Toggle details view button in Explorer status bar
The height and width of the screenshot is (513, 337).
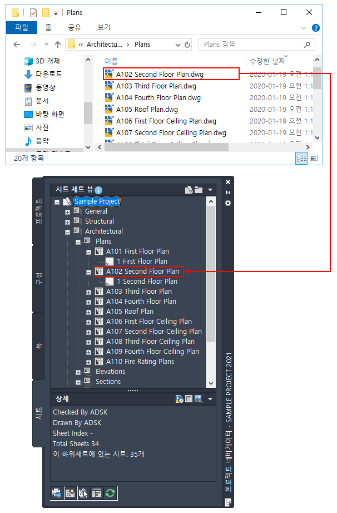[x=302, y=159]
